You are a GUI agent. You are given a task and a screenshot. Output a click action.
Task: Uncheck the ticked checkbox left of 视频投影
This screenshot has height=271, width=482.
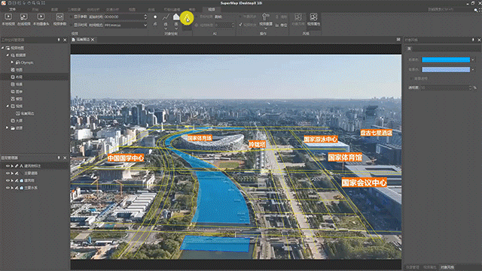[x=240, y=25]
